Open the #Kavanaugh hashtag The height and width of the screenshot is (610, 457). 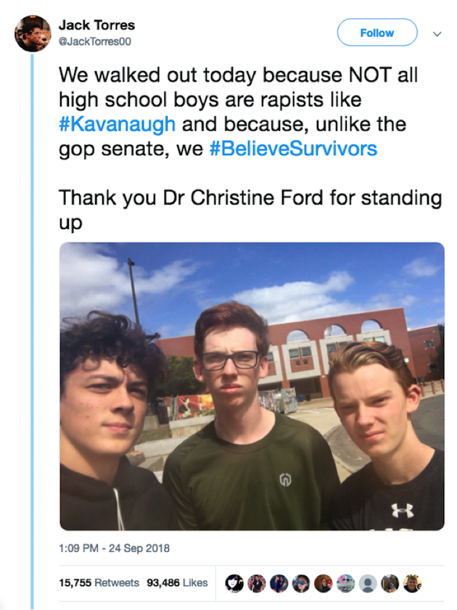pyautogui.click(x=117, y=125)
